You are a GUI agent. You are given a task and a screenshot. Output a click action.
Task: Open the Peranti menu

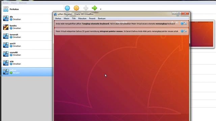(x=92, y=18)
